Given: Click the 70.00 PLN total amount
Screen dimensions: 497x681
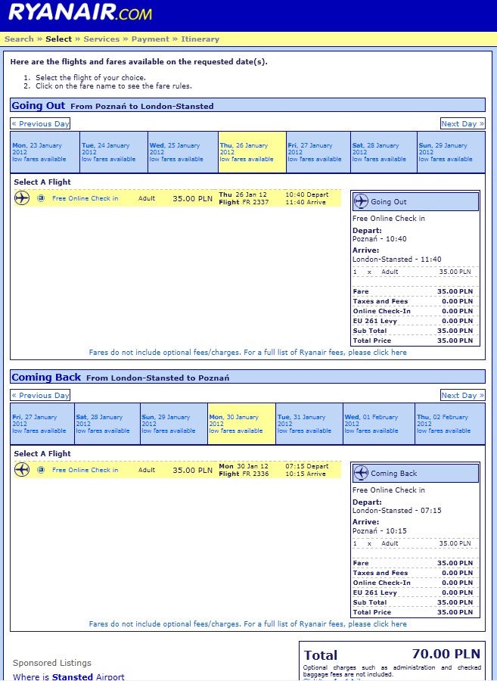Looking at the screenshot, I should [446, 654].
